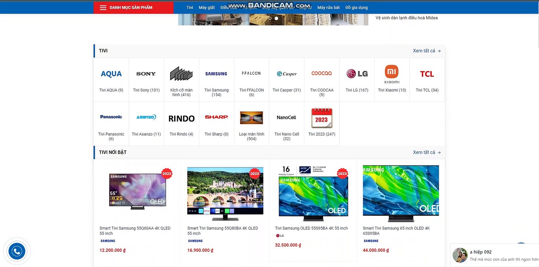This screenshot has height=267, width=539.
Task: Click the Panasonic brand logo
Action: [111, 117]
